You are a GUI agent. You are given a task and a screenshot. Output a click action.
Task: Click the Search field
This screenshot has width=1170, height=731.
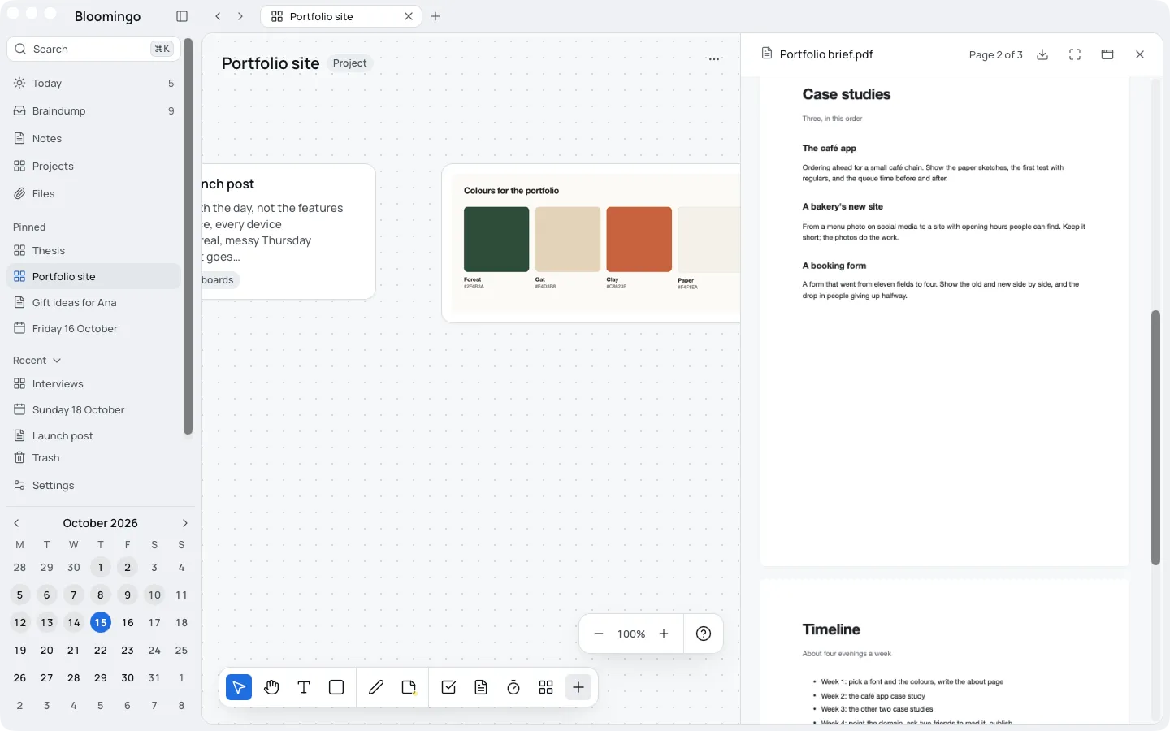click(x=94, y=49)
